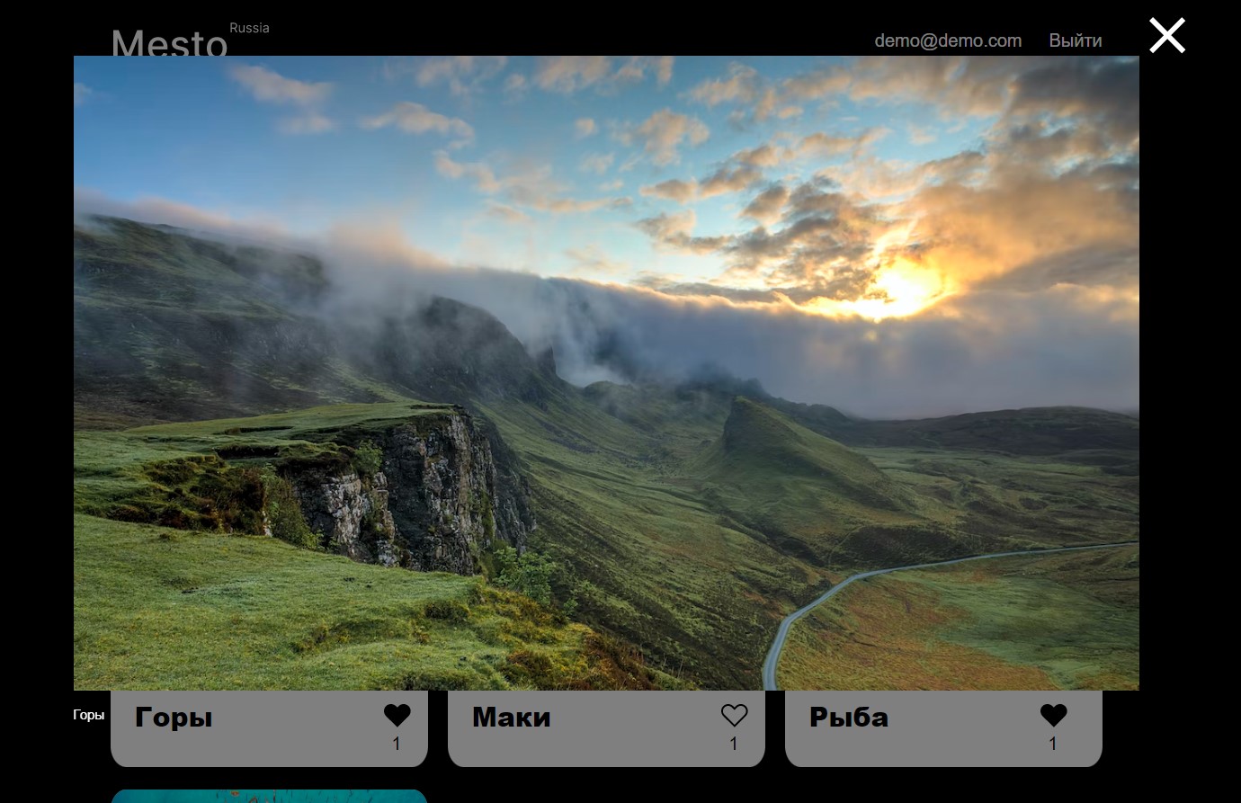Click the like count under Горы
This screenshot has width=1241, height=803.
coord(397,744)
